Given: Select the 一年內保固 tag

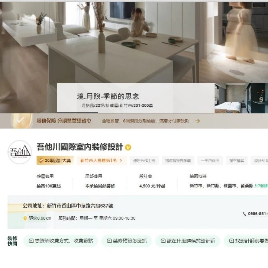Looking at the screenshot, I should click(210, 161).
